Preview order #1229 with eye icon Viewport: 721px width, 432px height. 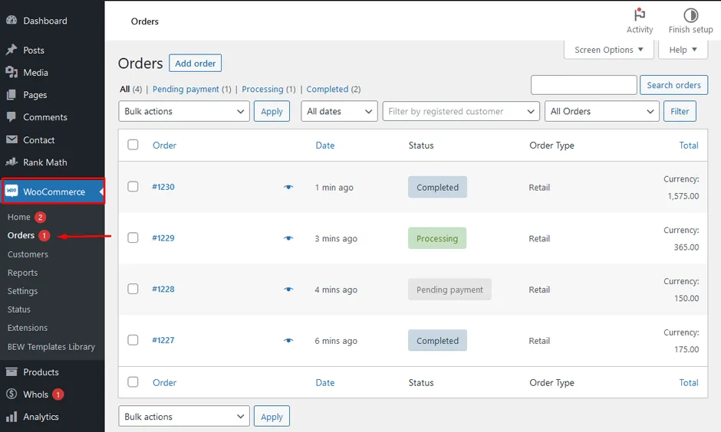288,237
